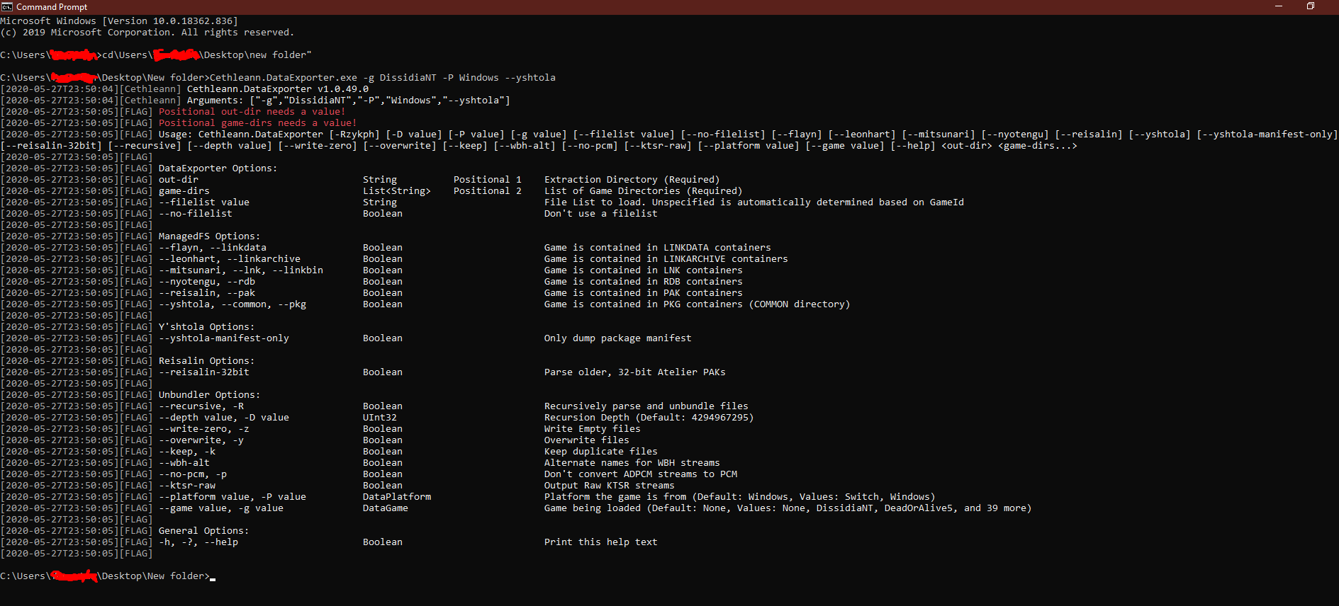Click the '--no-pcm, -p' option text
1339x606 pixels.
tap(193, 474)
